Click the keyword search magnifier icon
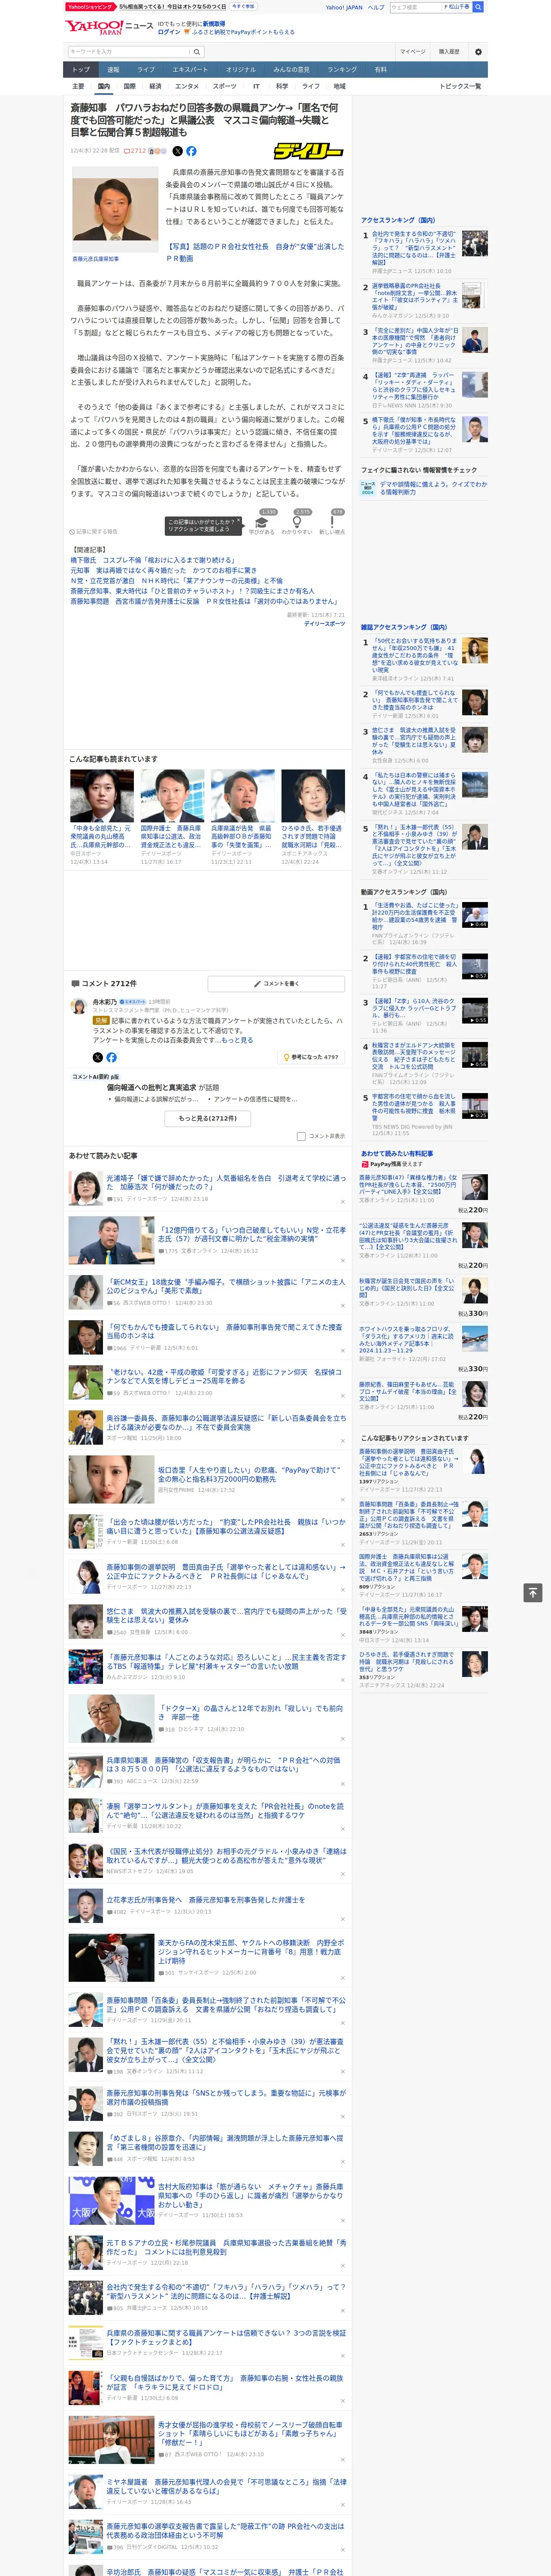 (197, 51)
